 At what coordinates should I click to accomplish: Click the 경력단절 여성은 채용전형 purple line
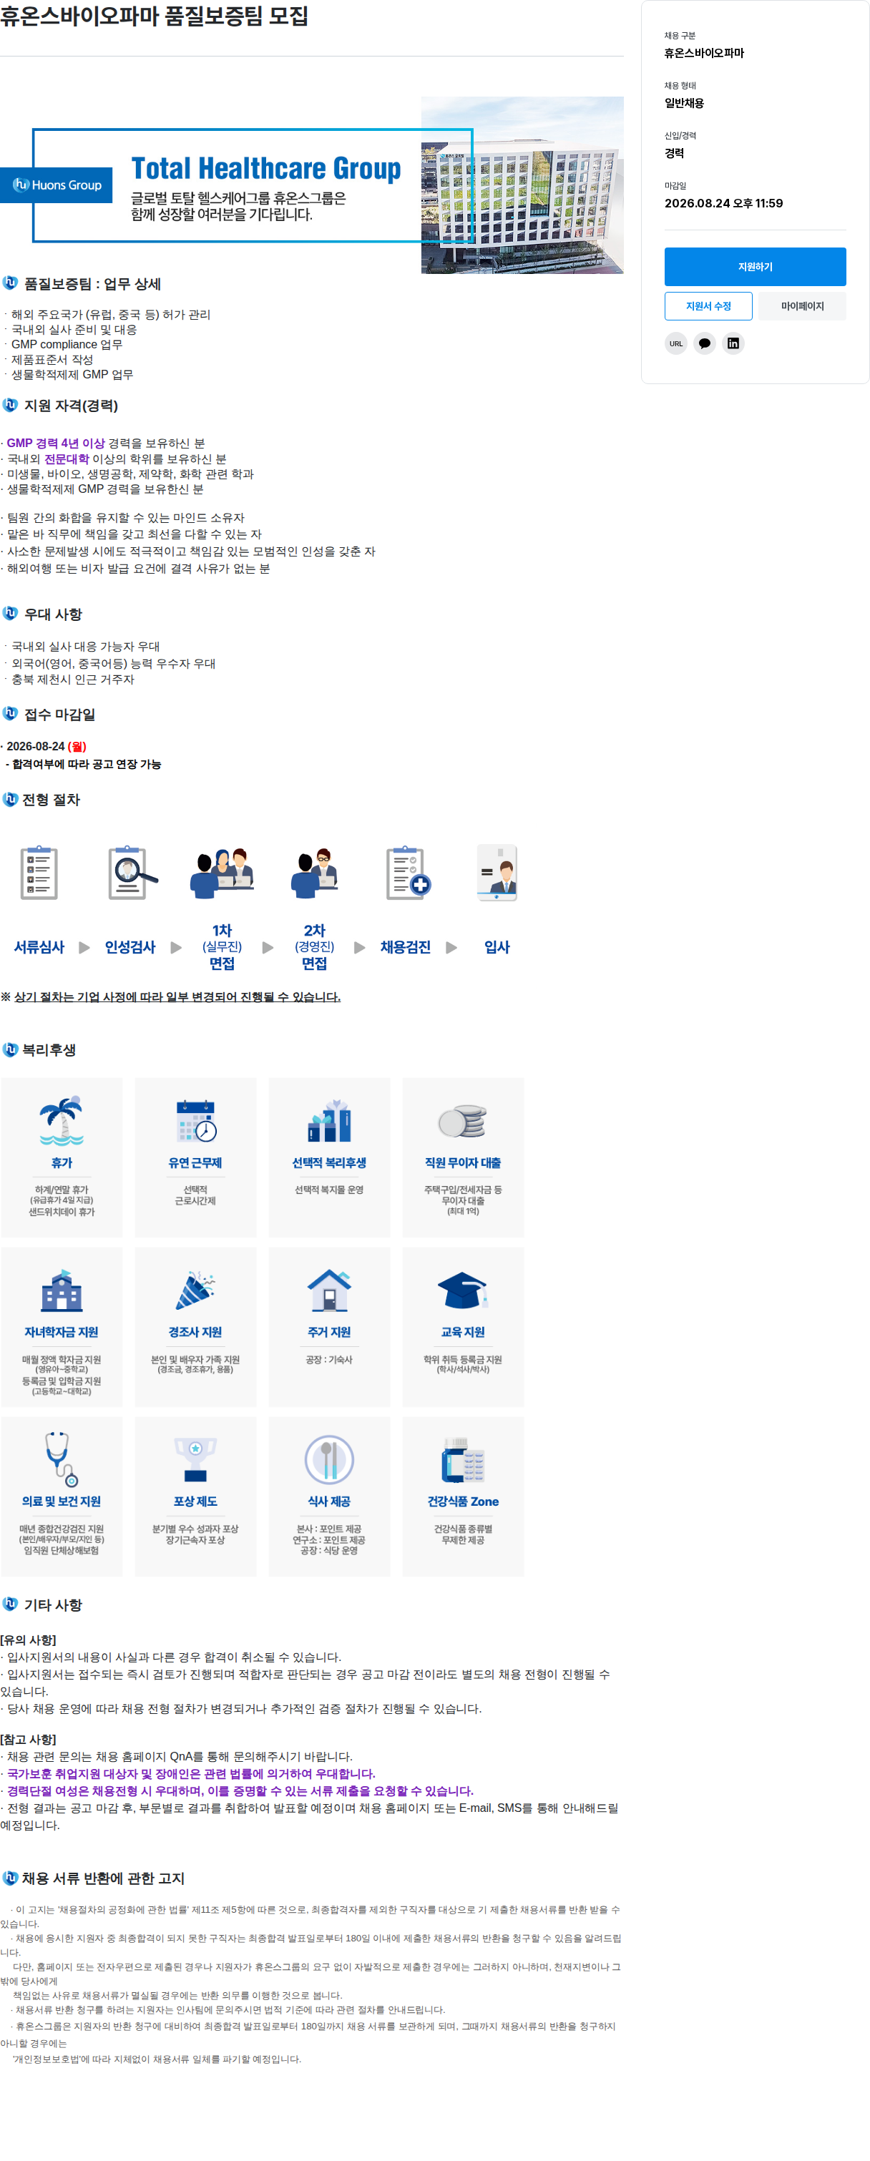pos(239,1790)
